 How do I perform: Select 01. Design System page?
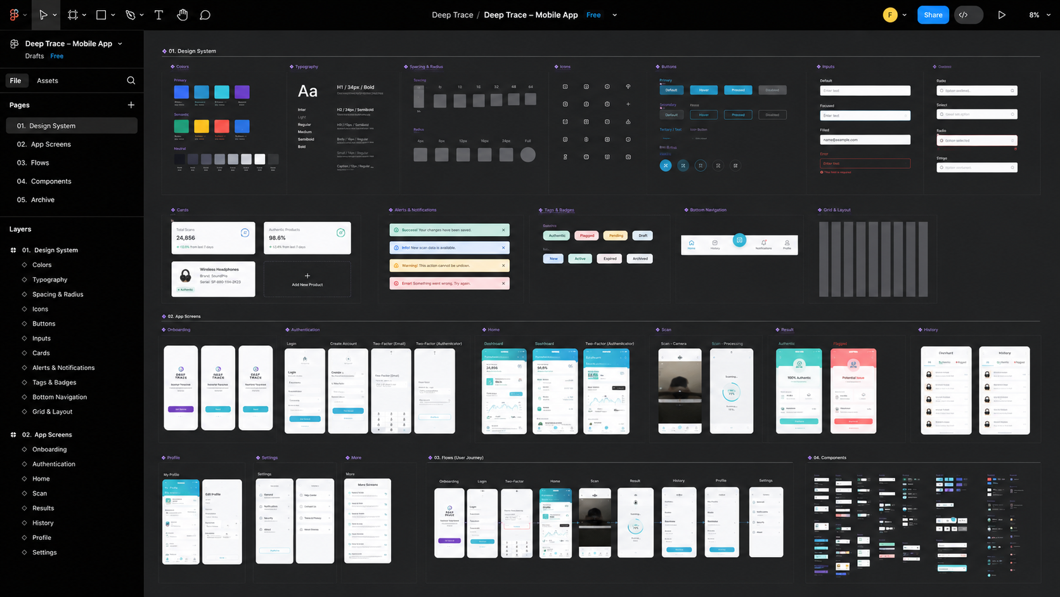72,126
